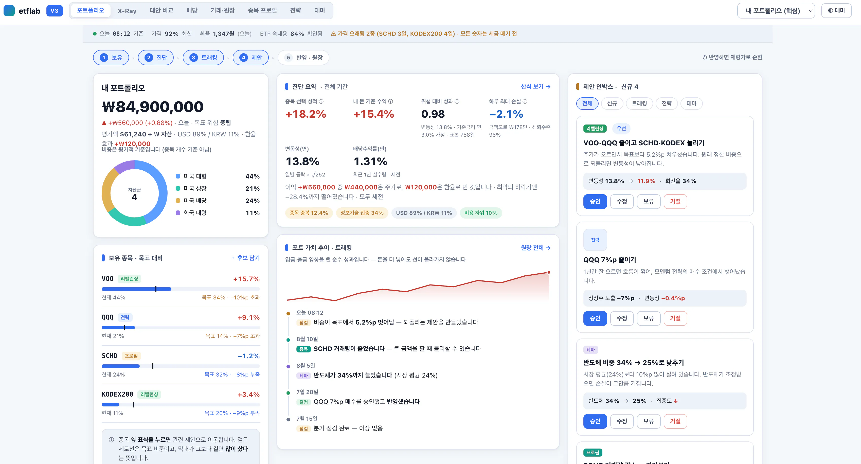Click the VOO allocation progress bar
This screenshot has width=861, height=464.
pyautogui.click(x=181, y=289)
